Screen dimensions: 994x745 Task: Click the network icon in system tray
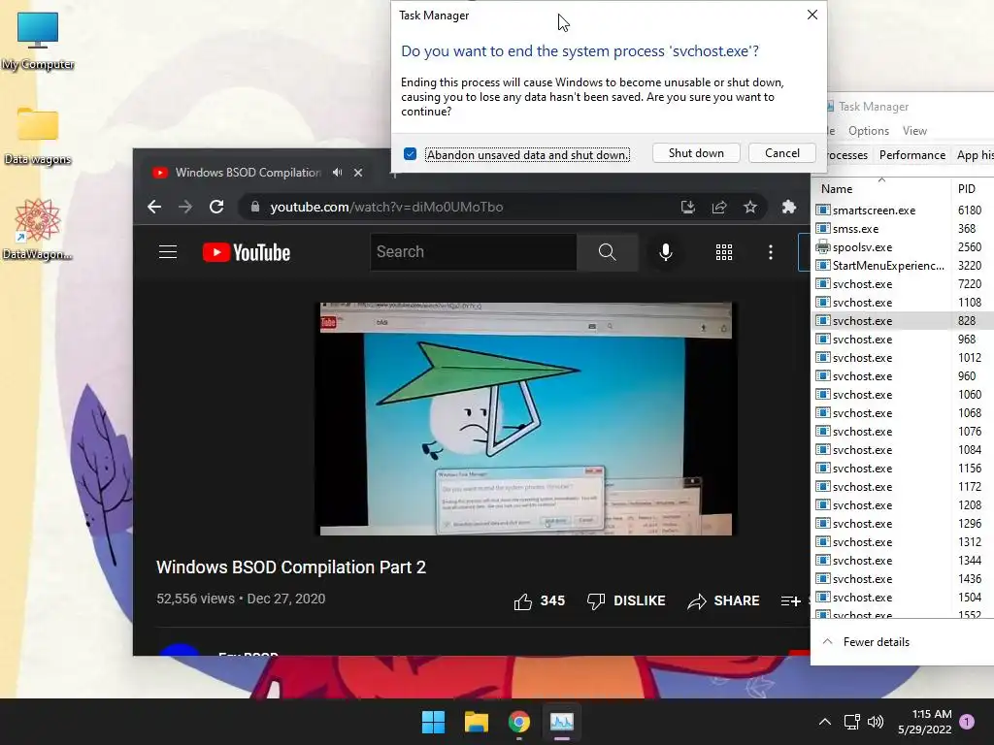[x=851, y=722]
